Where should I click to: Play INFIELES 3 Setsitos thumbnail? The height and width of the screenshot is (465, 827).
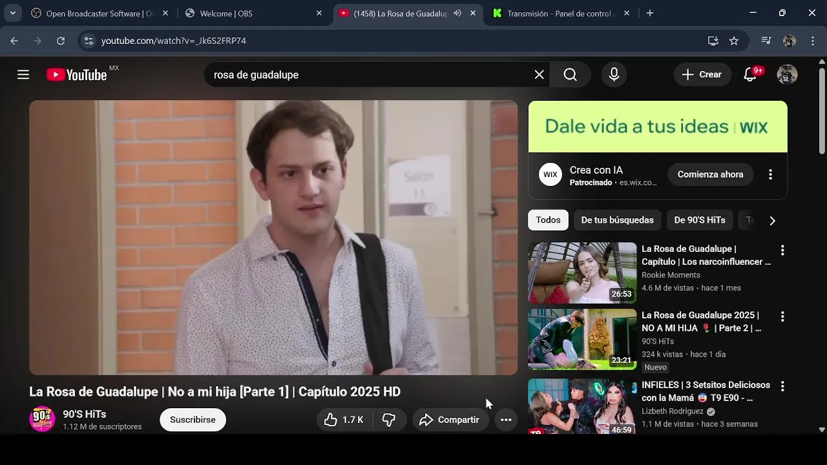point(582,406)
